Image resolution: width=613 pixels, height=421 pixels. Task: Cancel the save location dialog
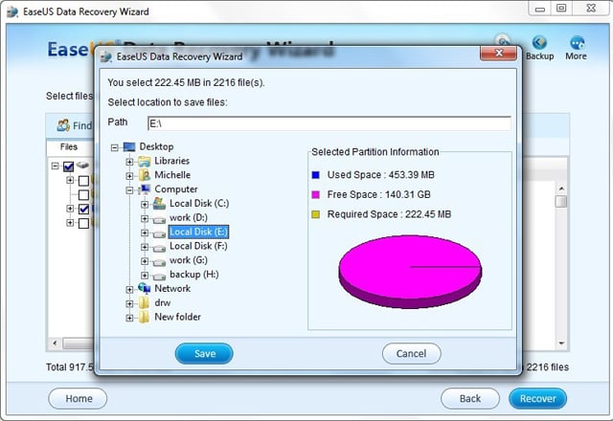411,353
